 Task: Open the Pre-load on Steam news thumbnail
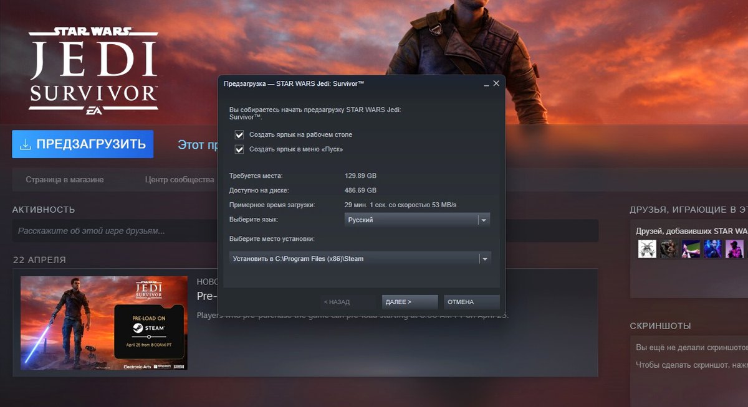click(104, 323)
